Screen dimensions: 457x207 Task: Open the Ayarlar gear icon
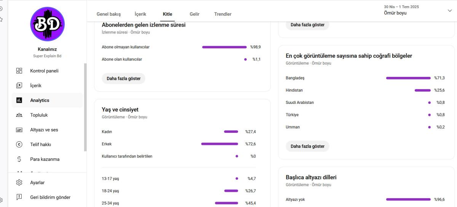click(x=19, y=183)
